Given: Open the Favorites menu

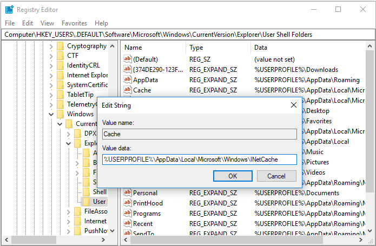Looking at the screenshot, I should click(x=74, y=23).
